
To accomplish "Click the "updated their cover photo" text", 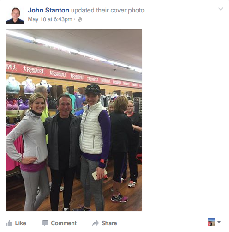I will pos(108,10).
